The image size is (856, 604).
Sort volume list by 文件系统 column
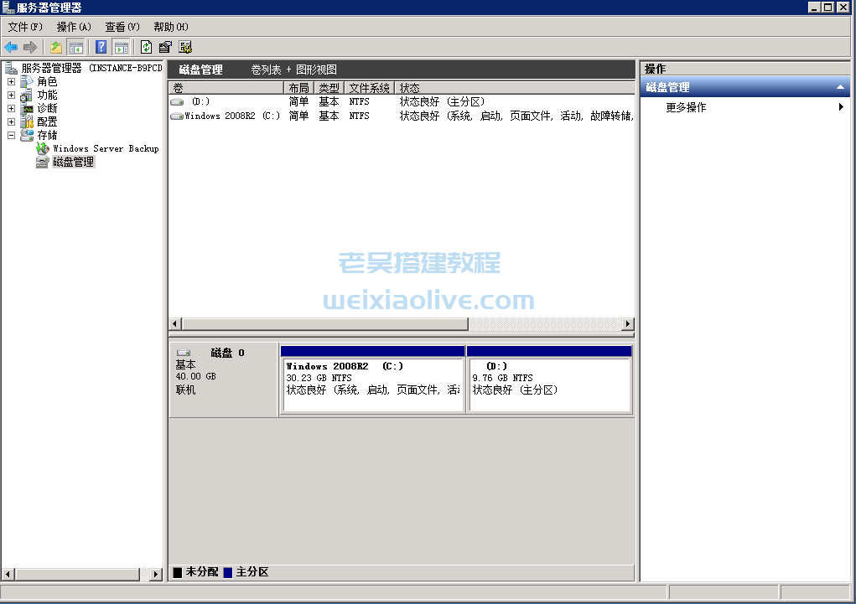pos(369,88)
